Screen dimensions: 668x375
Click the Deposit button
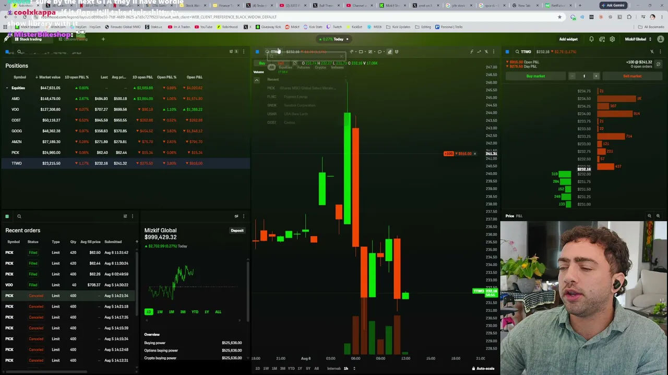237,230
